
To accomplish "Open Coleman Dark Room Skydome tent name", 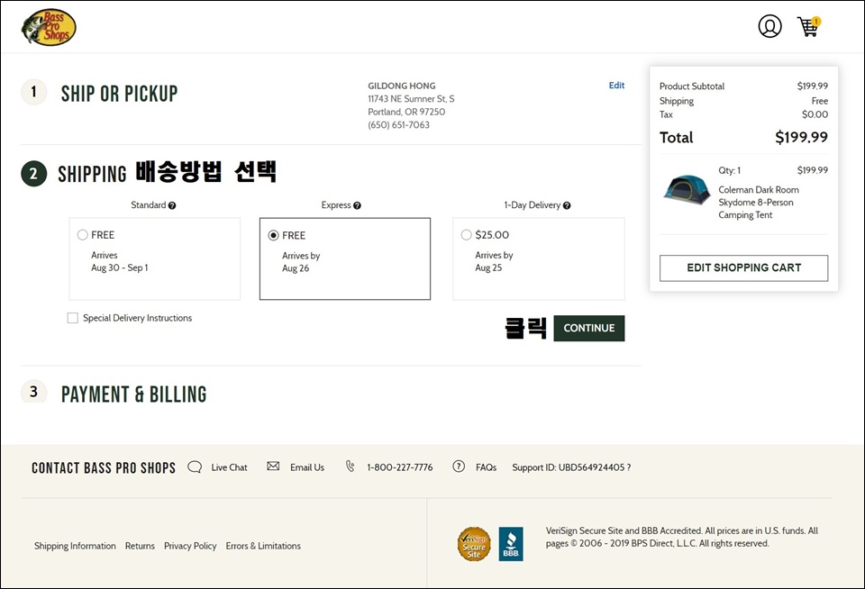I will 759,203.
